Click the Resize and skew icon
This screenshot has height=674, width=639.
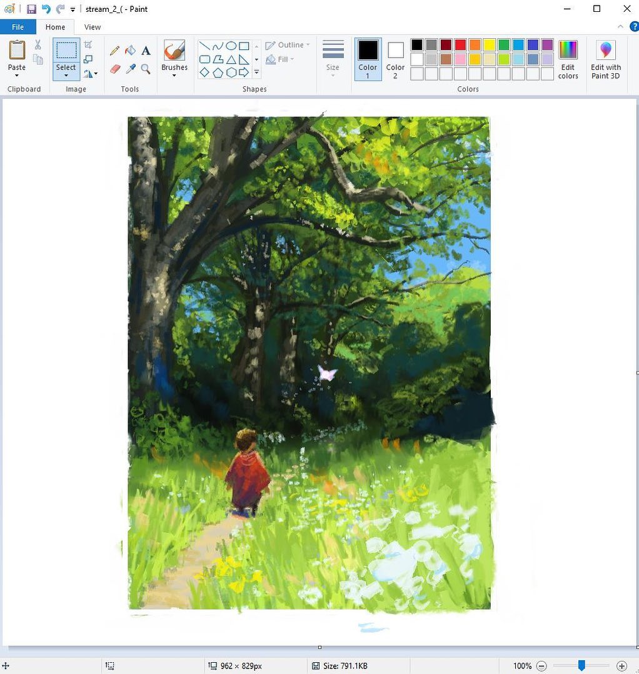88,59
